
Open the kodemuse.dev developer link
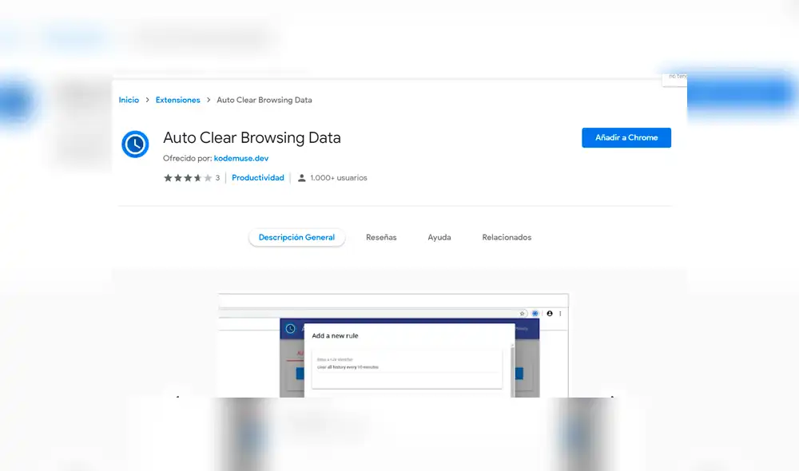pos(240,158)
